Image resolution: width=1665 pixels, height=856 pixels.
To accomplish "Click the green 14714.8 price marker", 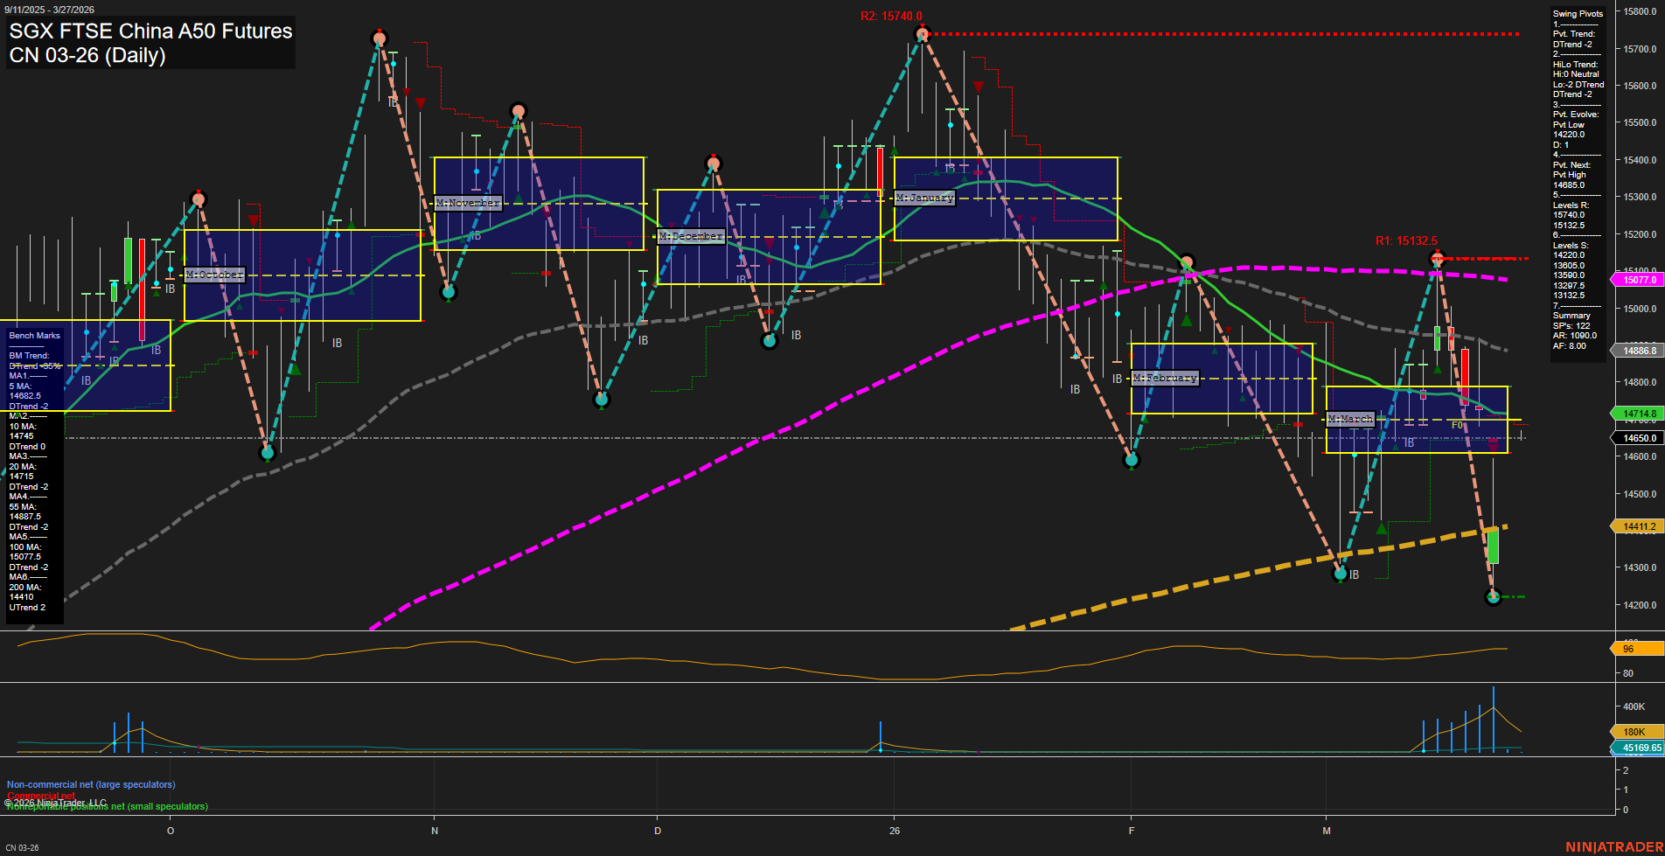I will pyautogui.click(x=1637, y=414).
